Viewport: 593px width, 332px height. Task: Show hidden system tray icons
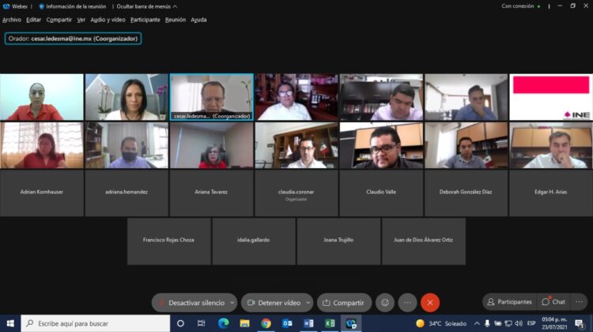(476, 323)
